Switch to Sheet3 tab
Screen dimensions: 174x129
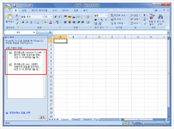point(87,120)
